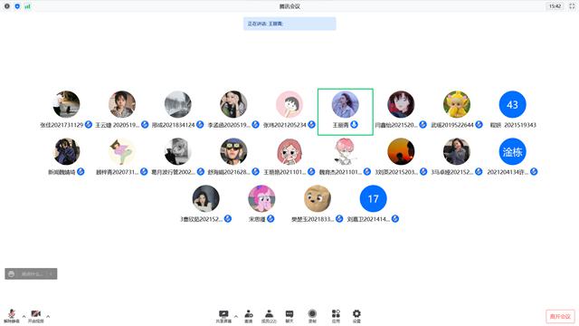The height and width of the screenshot is (326, 579).
Task: Click the goggles-wearing character avatar
Action: pyautogui.click(x=233, y=151)
